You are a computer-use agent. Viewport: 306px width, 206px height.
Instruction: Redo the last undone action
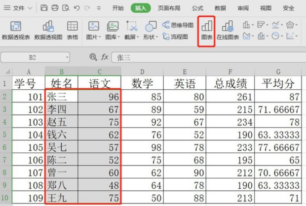[x=87, y=8]
